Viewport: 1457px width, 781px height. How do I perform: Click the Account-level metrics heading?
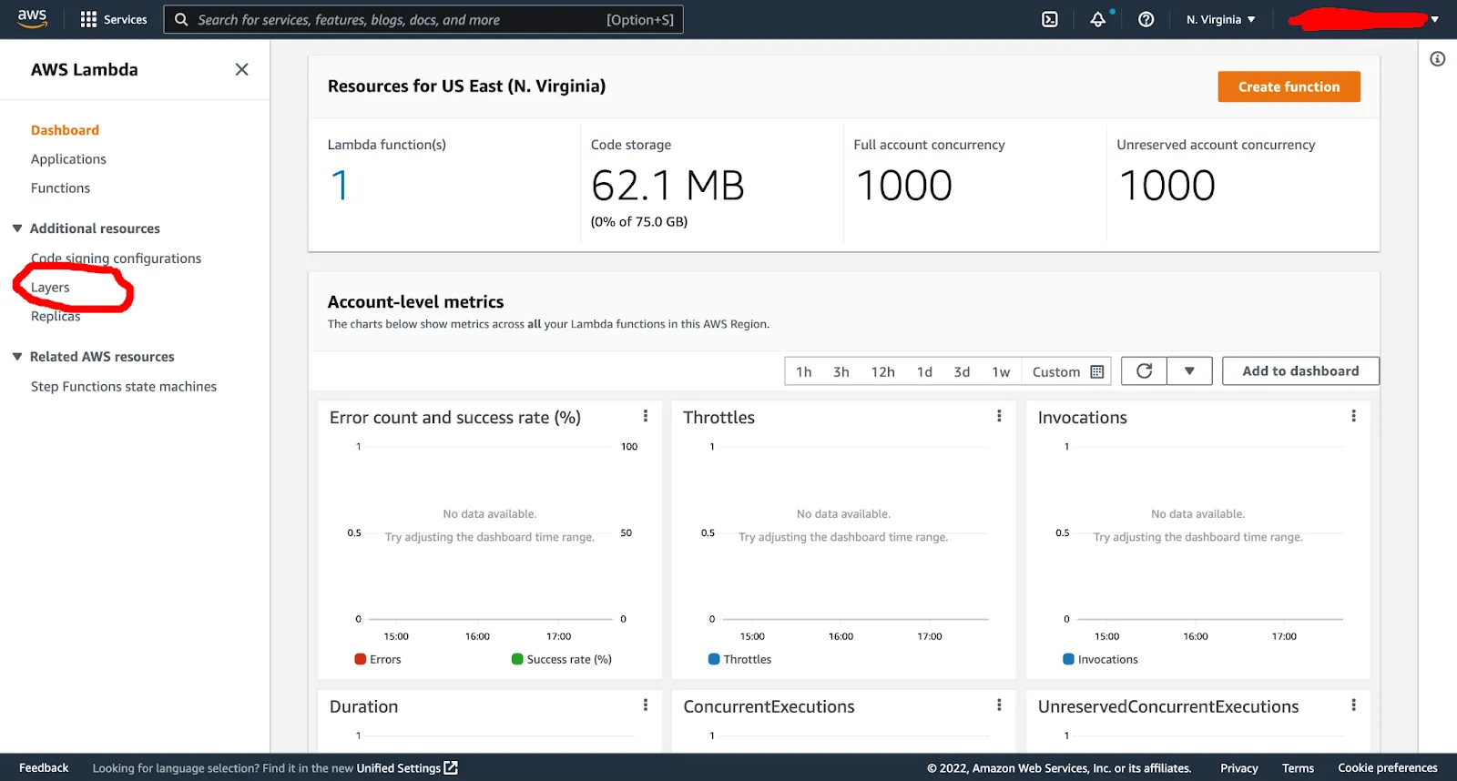pos(415,302)
